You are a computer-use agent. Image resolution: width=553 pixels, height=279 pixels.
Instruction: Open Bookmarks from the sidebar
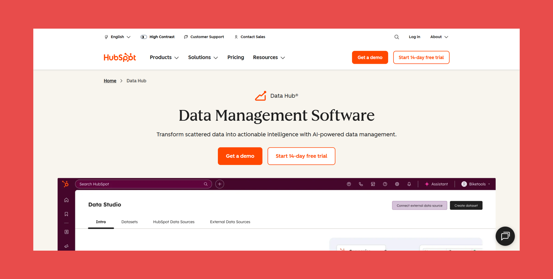coord(66,214)
